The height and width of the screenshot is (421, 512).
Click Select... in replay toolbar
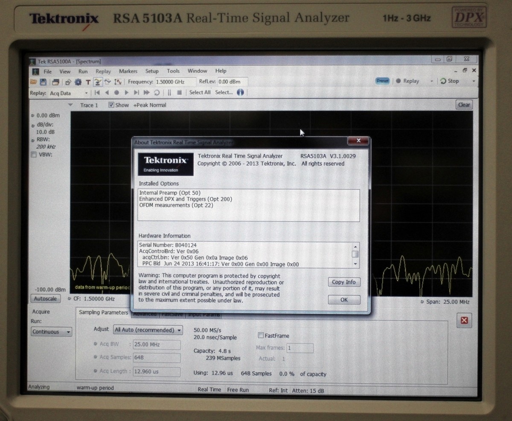224,93
